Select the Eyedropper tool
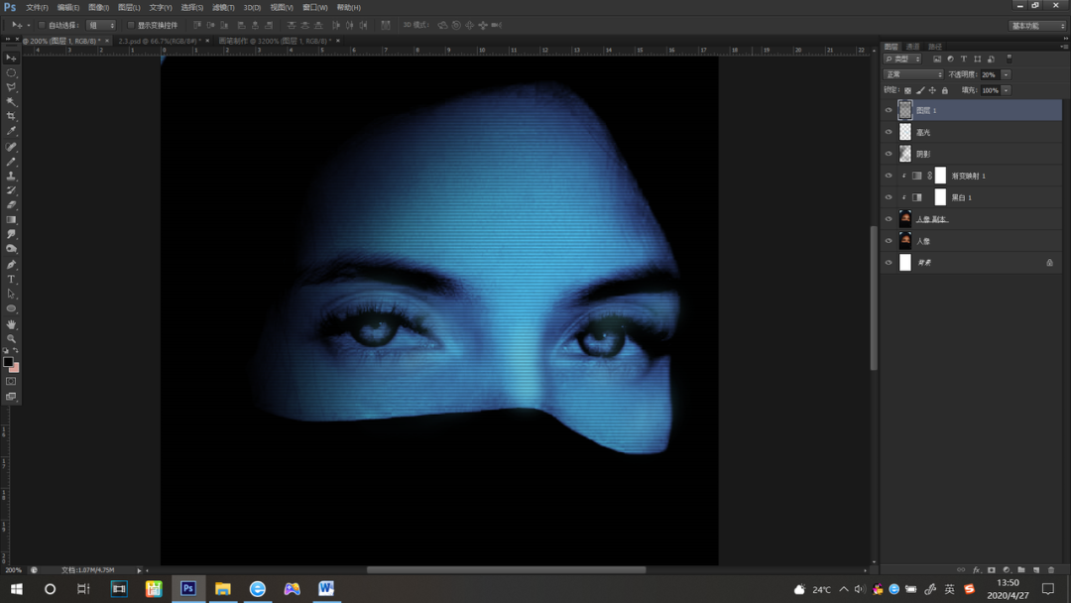1071x603 pixels. pyautogui.click(x=11, y=131)
